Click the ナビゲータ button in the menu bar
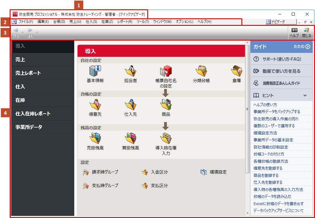The height and width of the screenshot is (218, 315). pyautogui.click(x=280, y=22)
